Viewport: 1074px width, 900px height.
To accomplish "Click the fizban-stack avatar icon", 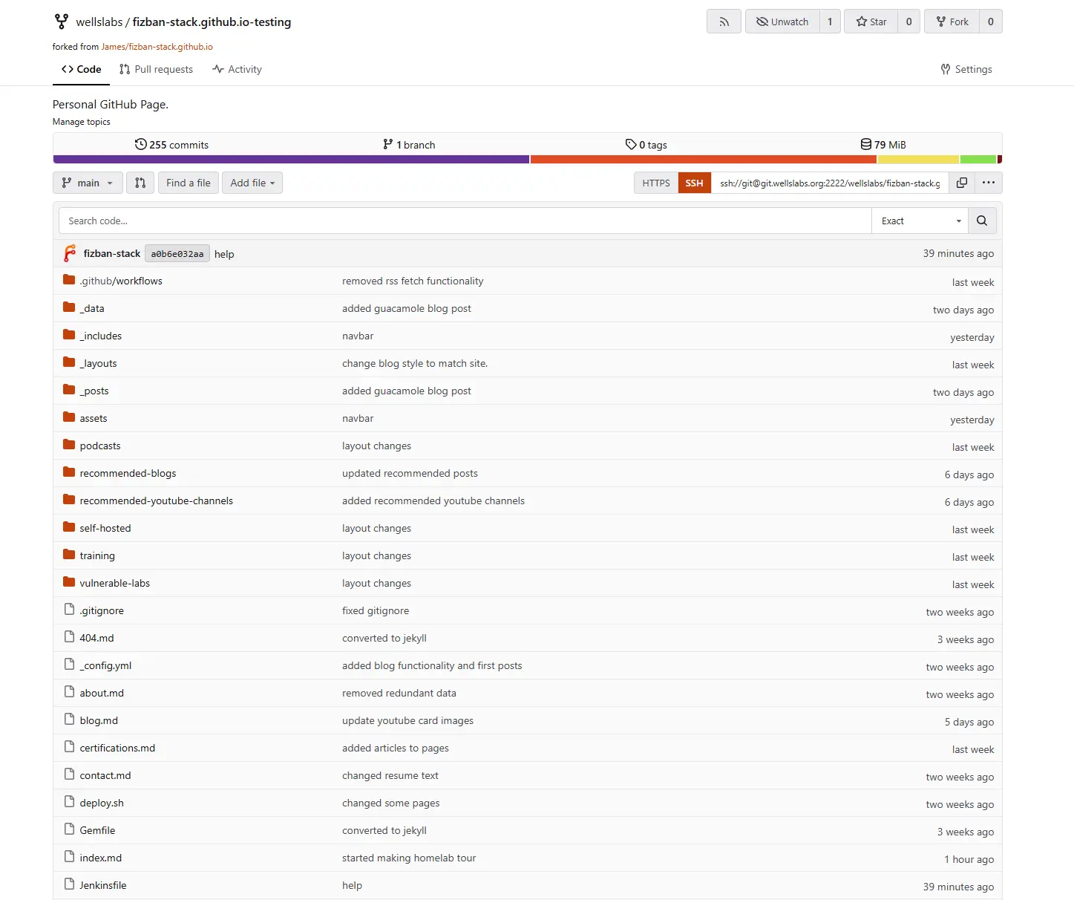I will (70, 253).
